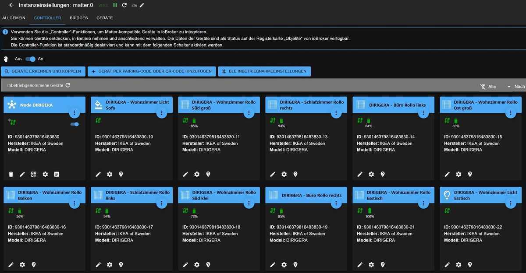
Task: Open gear settings on Büro Rollo rechts card
Action: (x=284, y=265)
